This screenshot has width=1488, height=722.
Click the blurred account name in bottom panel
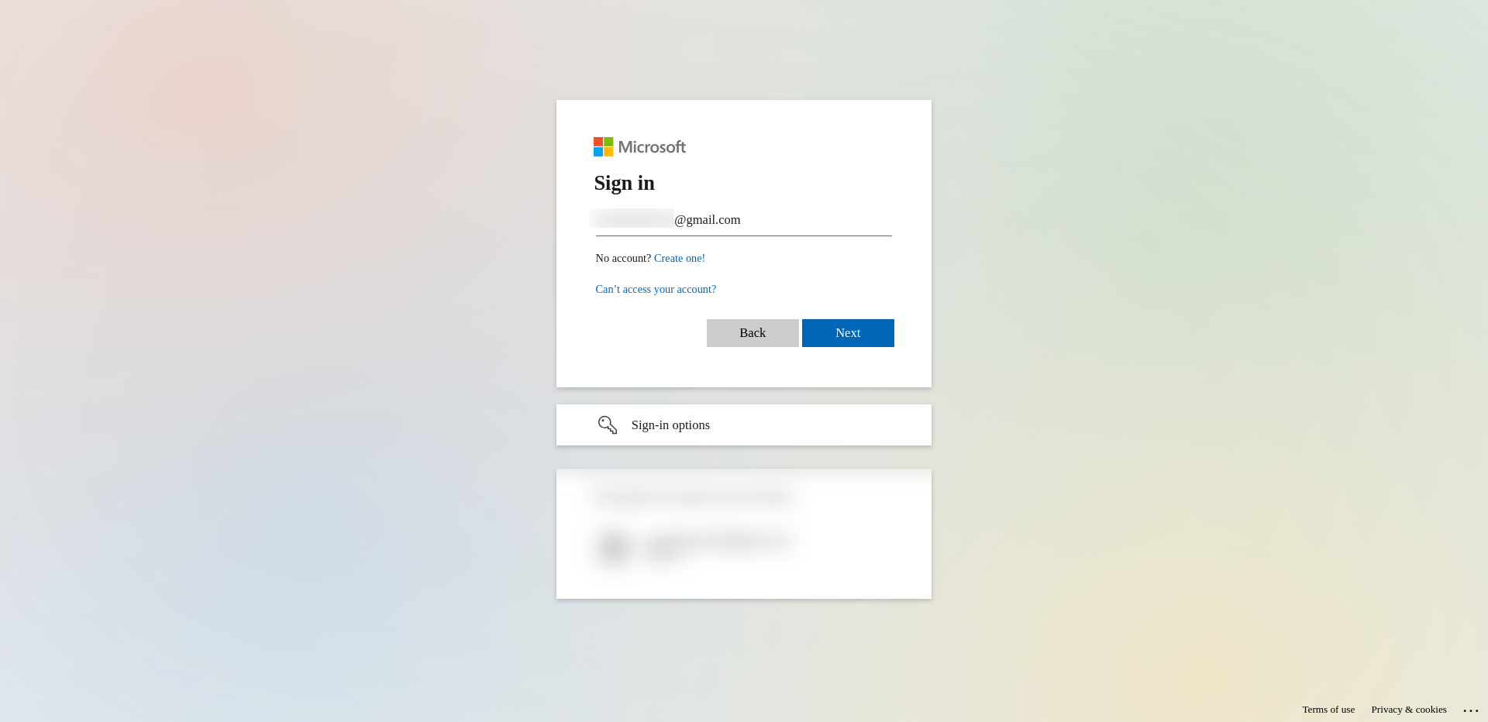point(717,541)
